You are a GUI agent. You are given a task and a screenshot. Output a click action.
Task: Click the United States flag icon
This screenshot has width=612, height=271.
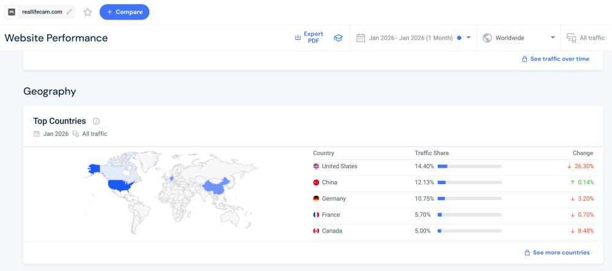[x=316, y=166]
